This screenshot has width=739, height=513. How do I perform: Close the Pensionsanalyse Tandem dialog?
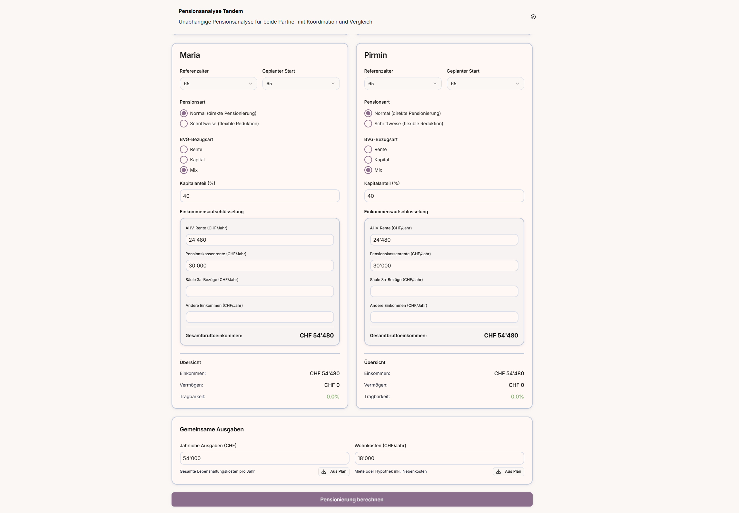pos(533,17)
